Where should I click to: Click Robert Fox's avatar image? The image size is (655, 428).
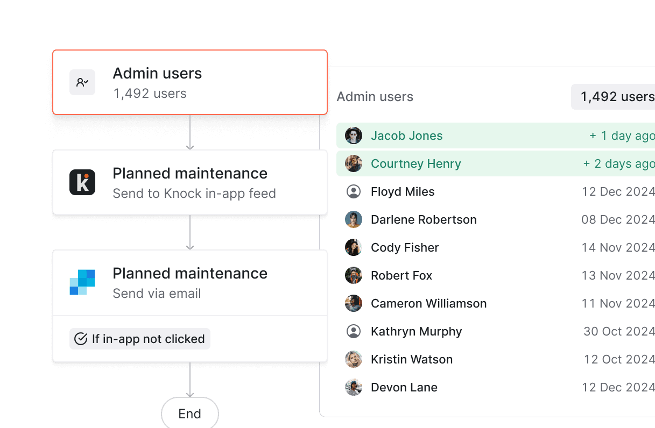point(354,275)
